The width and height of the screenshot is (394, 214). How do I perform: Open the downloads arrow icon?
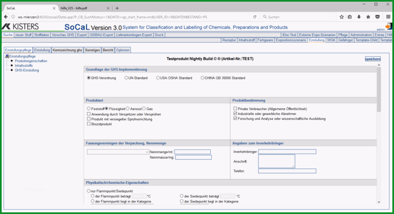[x=359, y=17]
